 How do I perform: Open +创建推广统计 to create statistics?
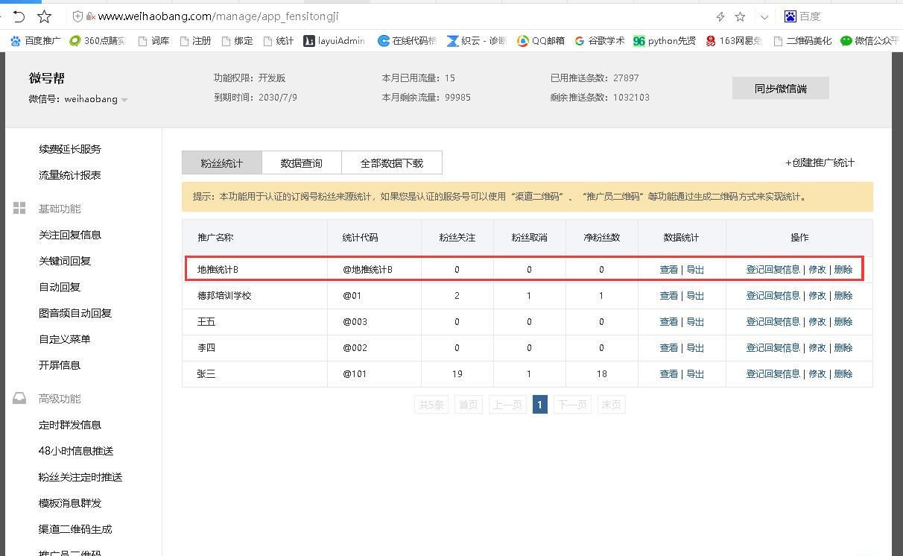tap(820, 162)
